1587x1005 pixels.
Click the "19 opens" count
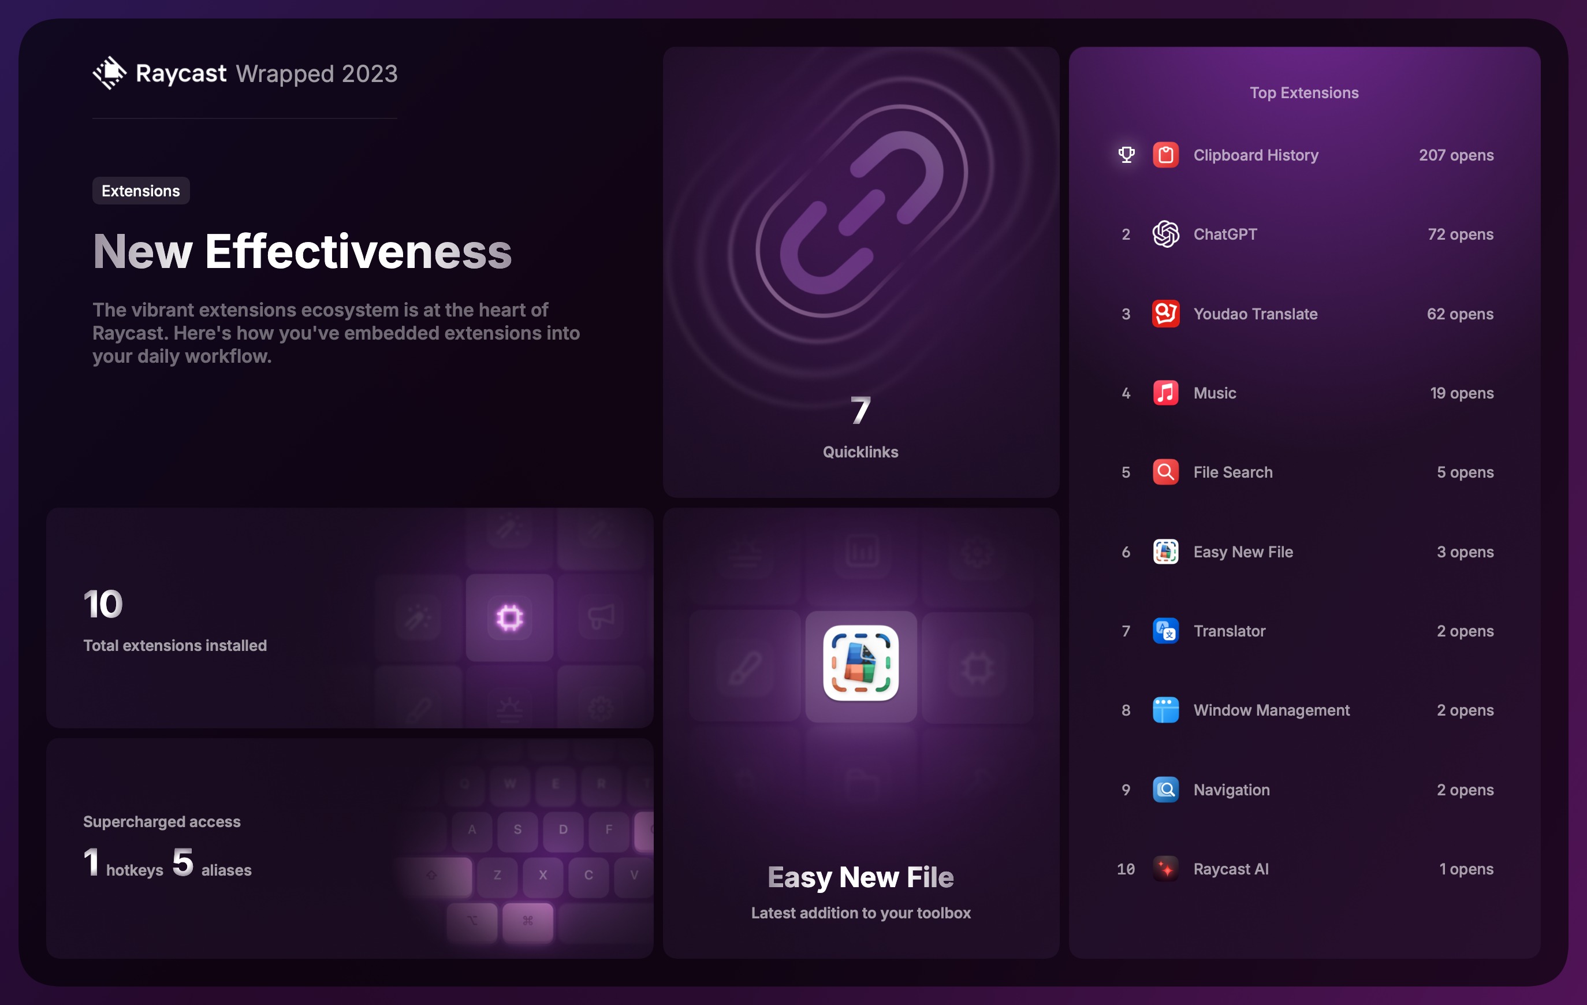click(1461, 393)
